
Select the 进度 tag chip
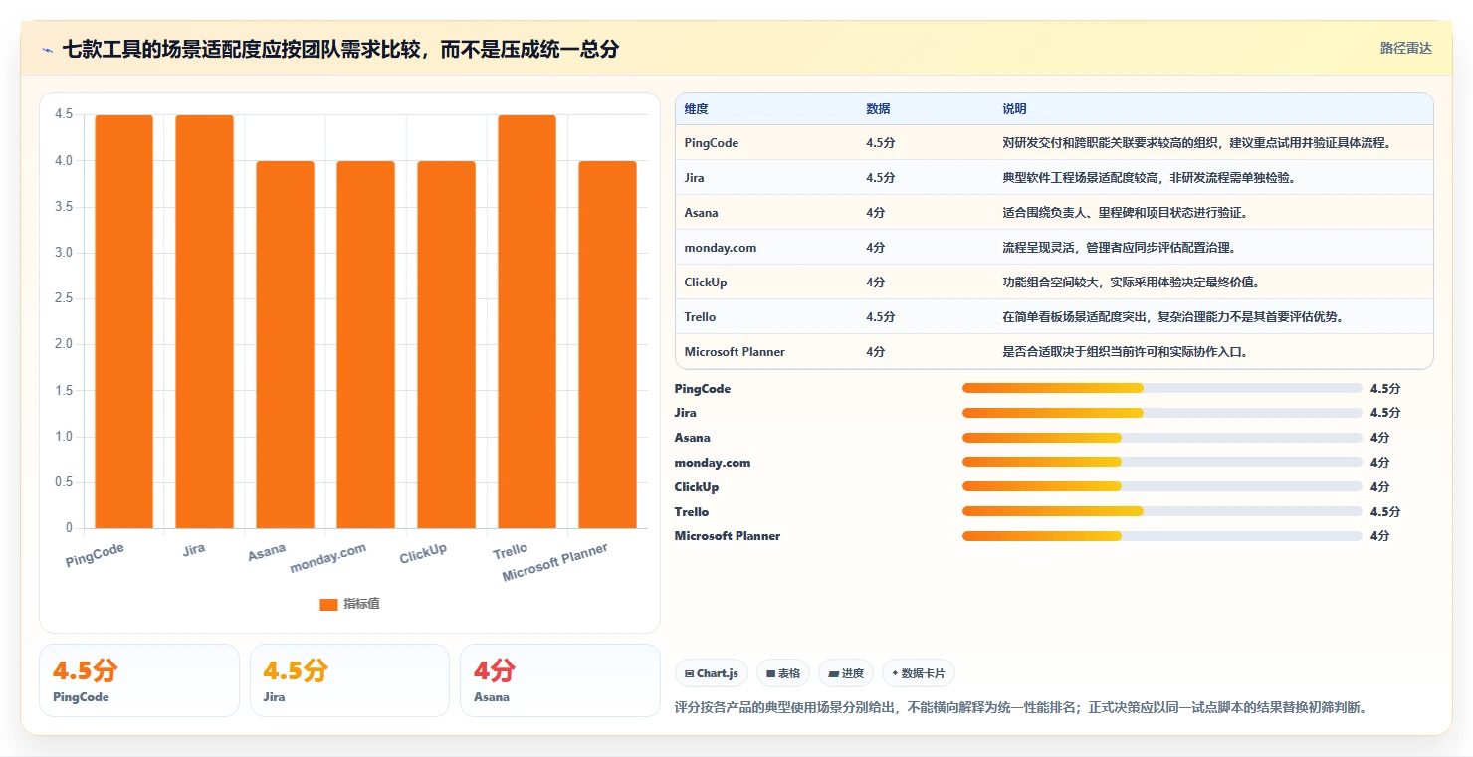[x=846, y=673]
